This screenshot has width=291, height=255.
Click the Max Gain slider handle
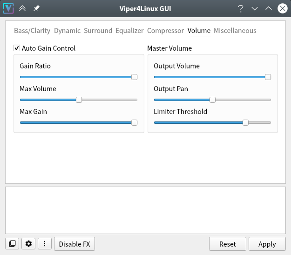click(134, 122)
